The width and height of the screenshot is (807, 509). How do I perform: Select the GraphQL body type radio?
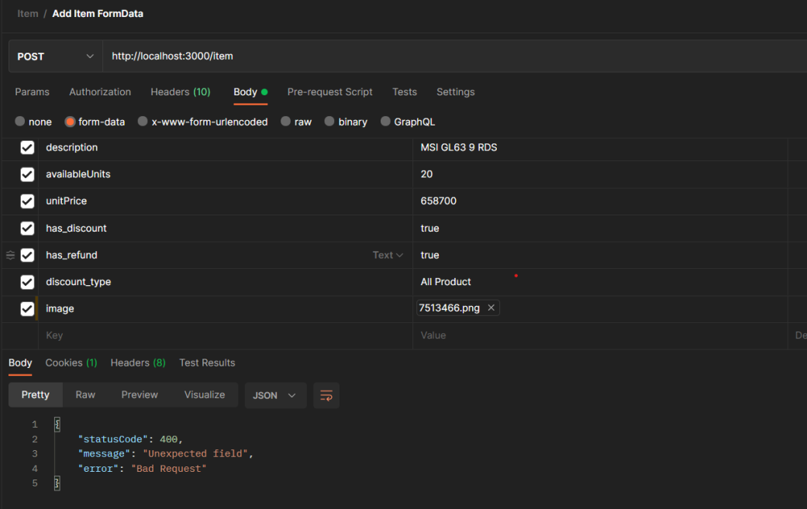point(385,122)
